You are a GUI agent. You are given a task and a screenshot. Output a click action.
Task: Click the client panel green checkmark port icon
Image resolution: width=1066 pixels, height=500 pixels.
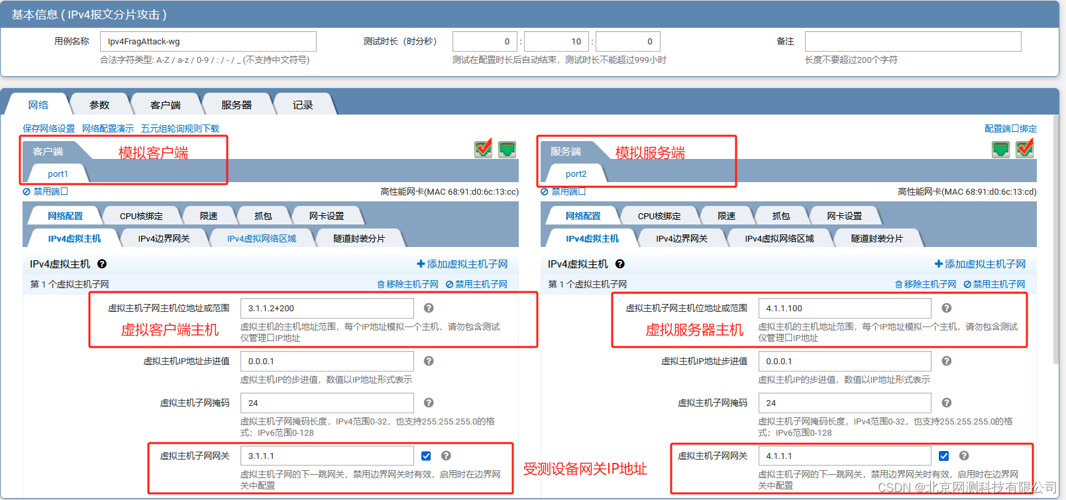484,149
